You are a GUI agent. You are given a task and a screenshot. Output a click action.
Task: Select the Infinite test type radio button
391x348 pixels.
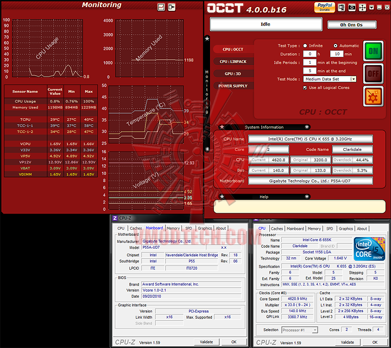305,46
